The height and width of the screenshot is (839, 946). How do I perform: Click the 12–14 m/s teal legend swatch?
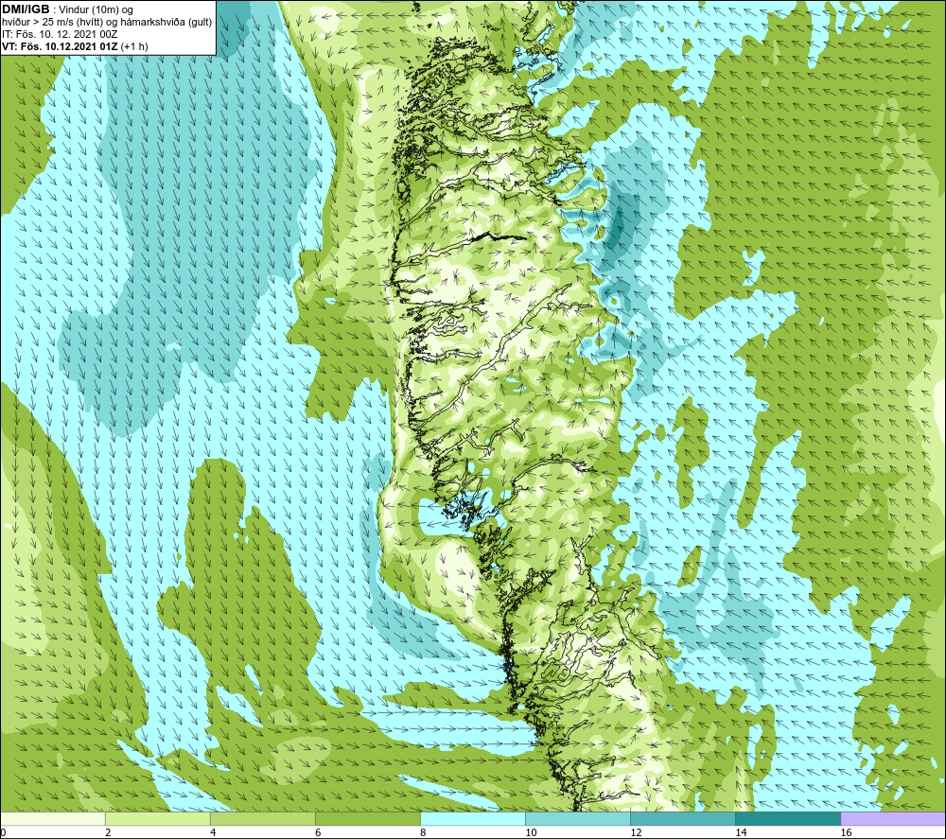682,819
